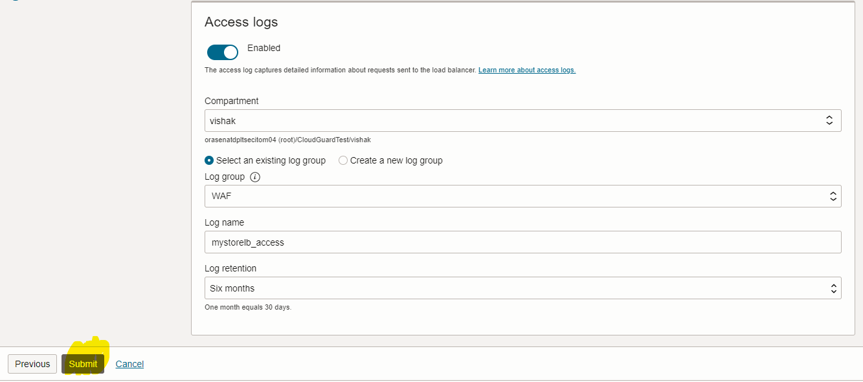Go back with the Previous button

point(32,364)
